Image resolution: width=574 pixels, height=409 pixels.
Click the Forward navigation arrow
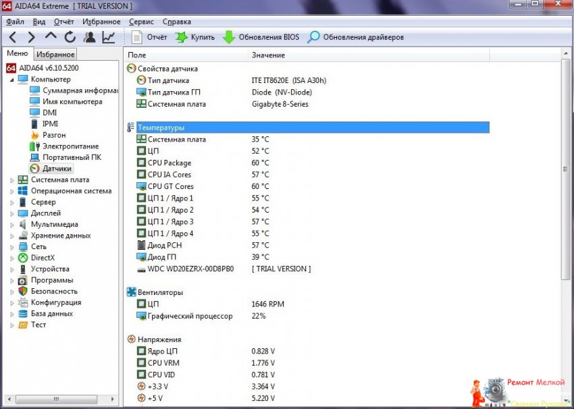tap(32, 37)
